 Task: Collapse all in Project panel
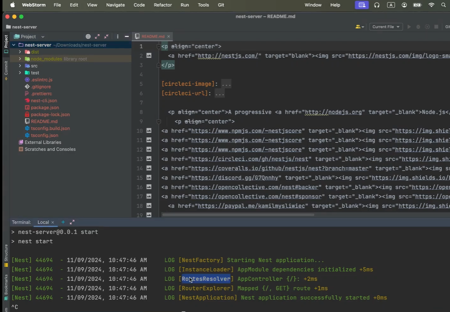[x=106, y=37]
